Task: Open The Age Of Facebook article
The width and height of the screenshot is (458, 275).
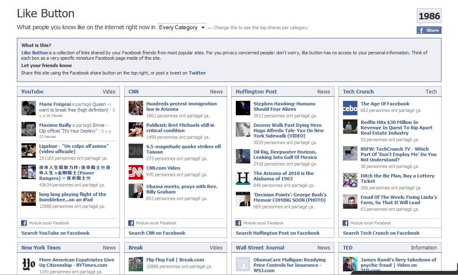Action: [385, 104]
